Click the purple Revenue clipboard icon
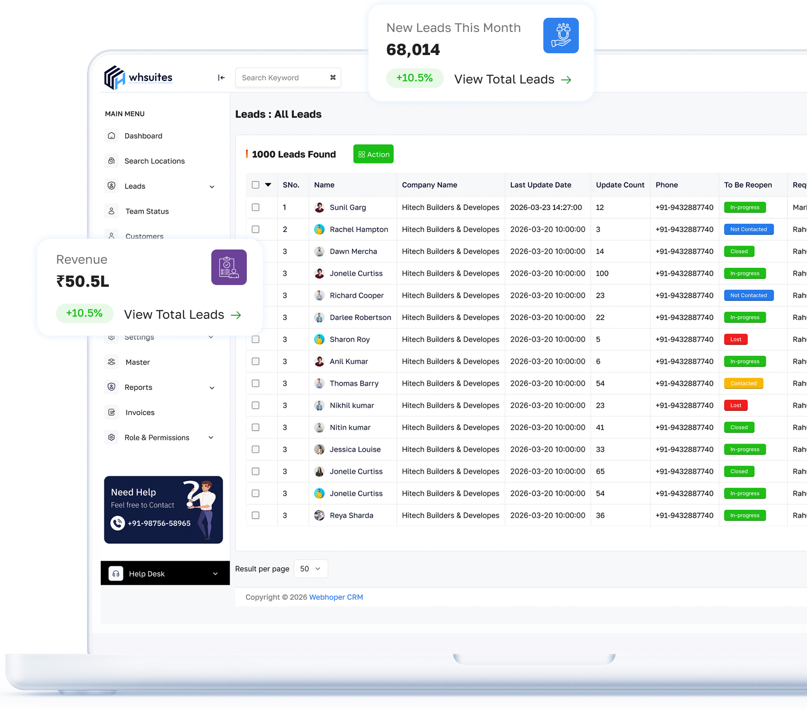 coord(229,267)
